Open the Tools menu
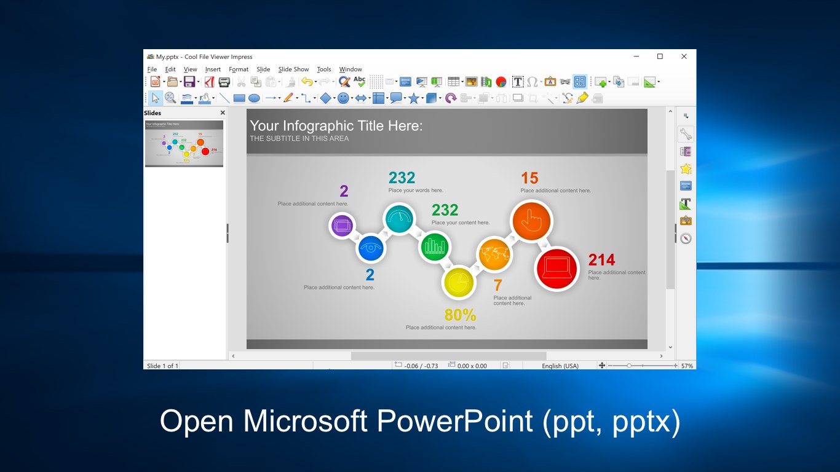This screenshot has width=840, height=472. (324, 69)
